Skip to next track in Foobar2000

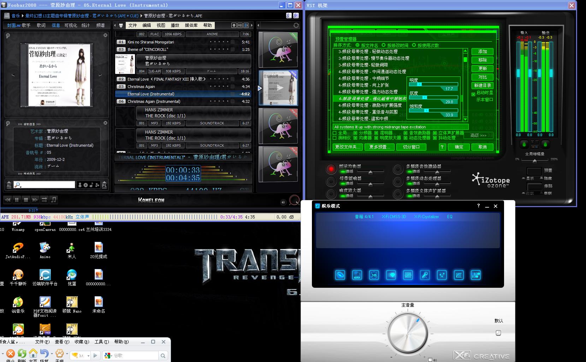coord(35,200)
